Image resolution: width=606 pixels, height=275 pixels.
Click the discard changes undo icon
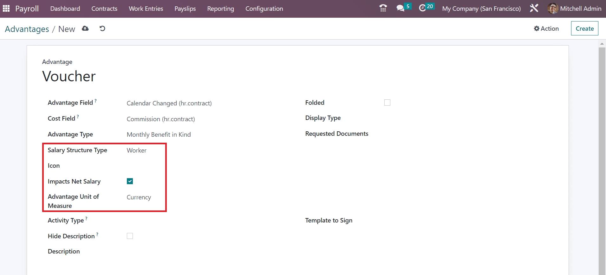(102, 28)
